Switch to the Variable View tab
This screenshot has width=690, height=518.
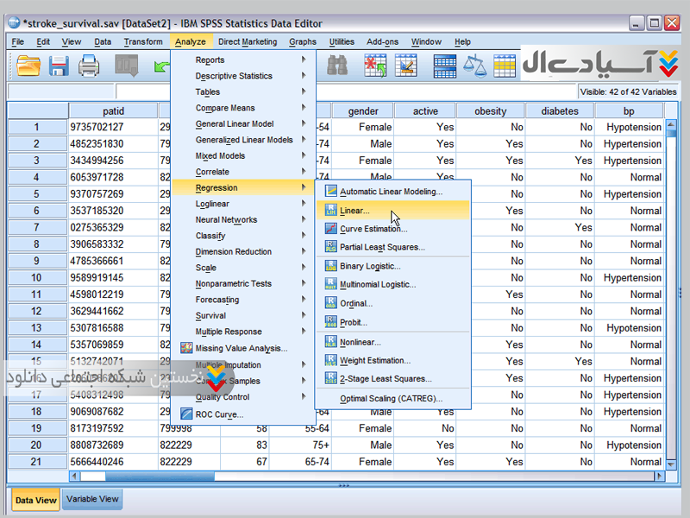[x=92, y=499]
